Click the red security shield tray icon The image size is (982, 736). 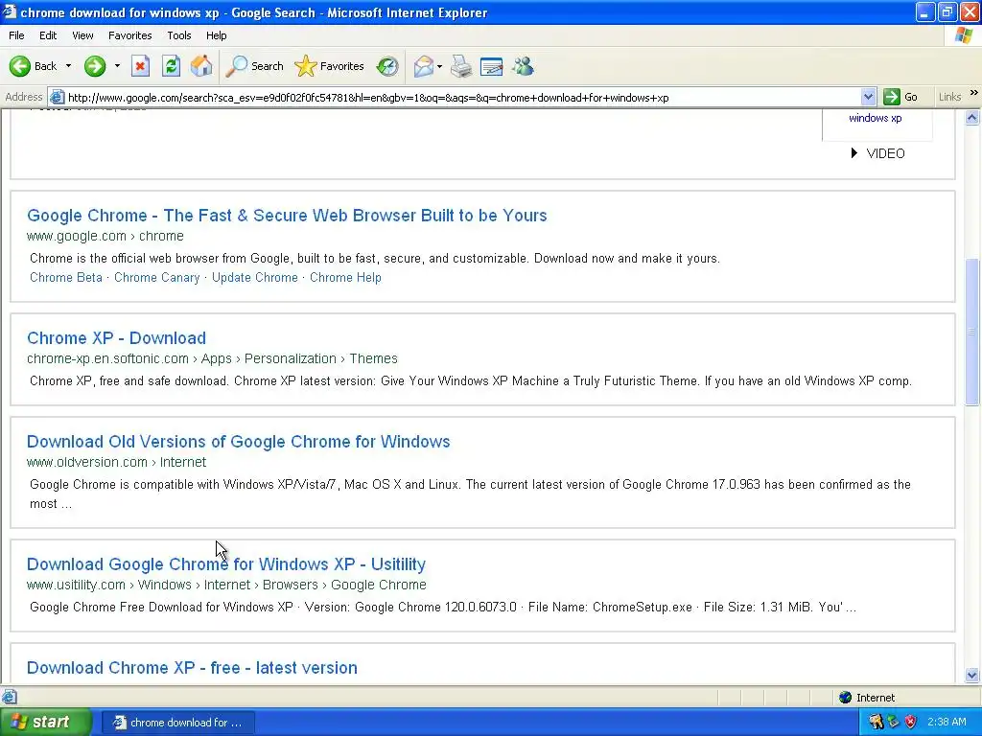pyautogui.click(x=911, y=722)
